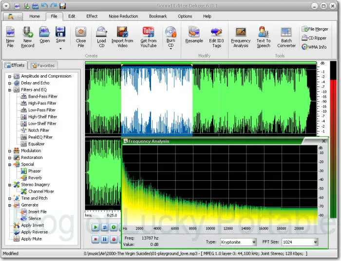Image resolution: width=341 pixels, height=261 pixels.
Task: Click Undo arrow in quick access toolbar
Action: (44, 6)
